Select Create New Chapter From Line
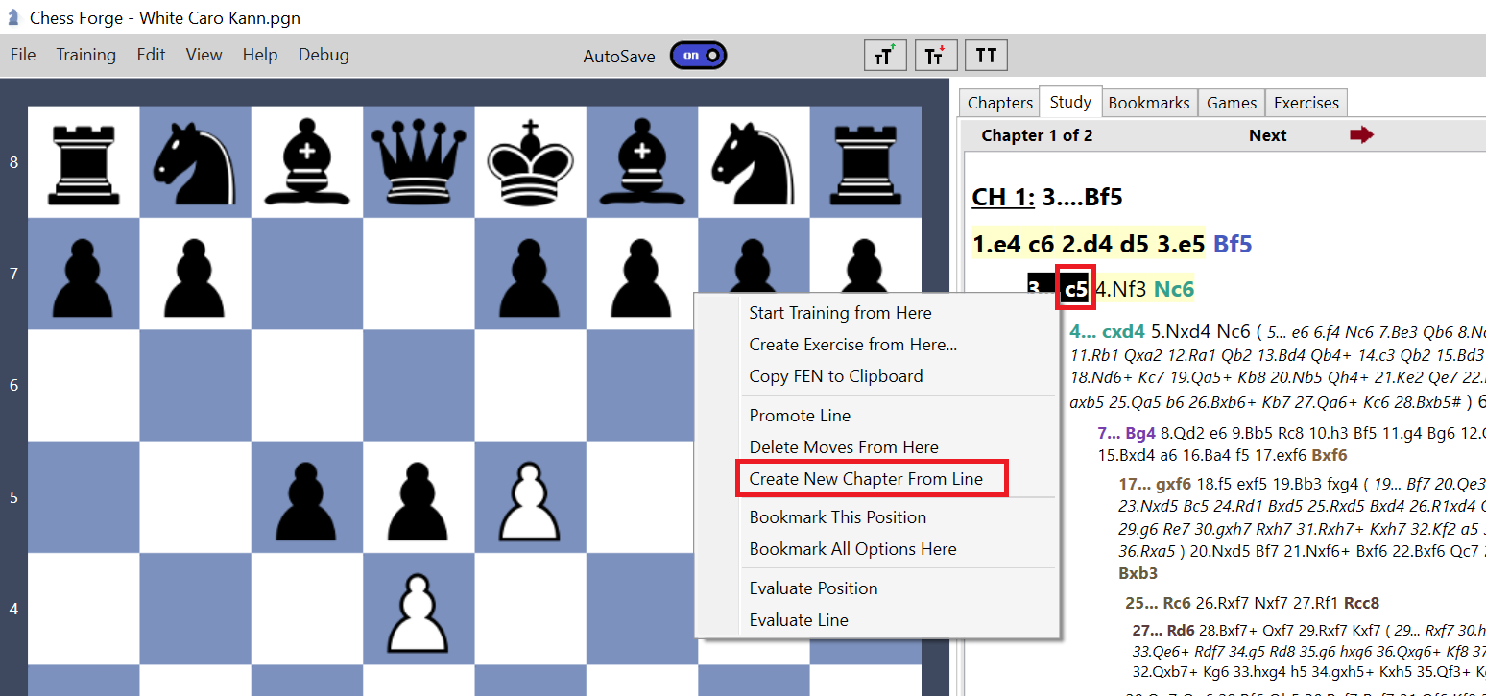 pos(871,478)
